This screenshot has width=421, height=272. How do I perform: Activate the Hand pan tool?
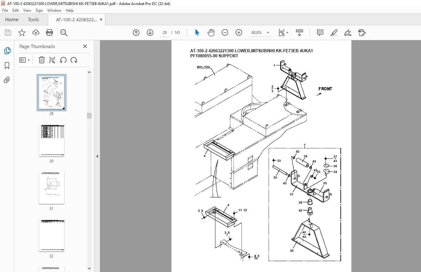211,33
